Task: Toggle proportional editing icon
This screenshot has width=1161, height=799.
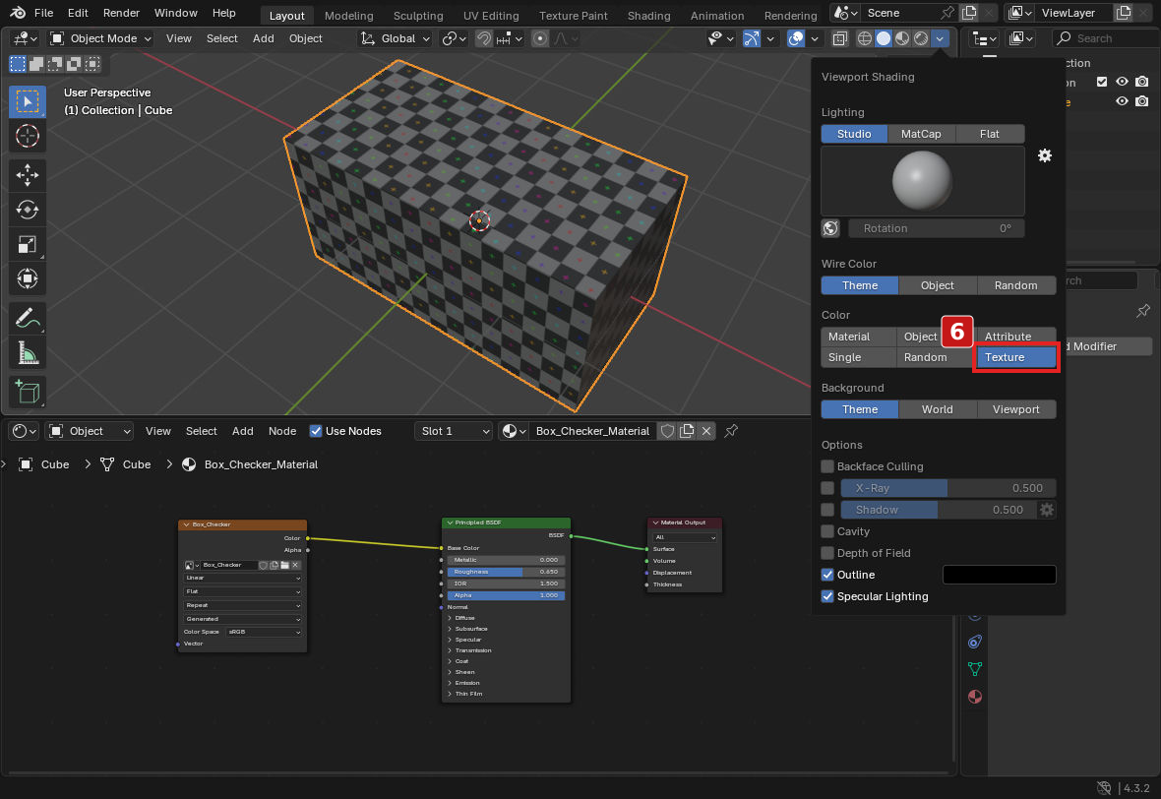Action: coord(540,38)
